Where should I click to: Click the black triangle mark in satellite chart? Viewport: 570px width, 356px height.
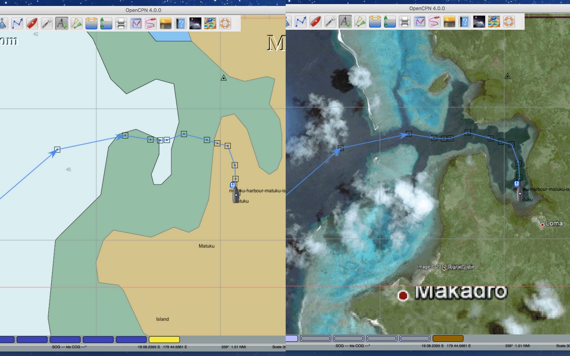pyautogui.click(x=508, y=76)
